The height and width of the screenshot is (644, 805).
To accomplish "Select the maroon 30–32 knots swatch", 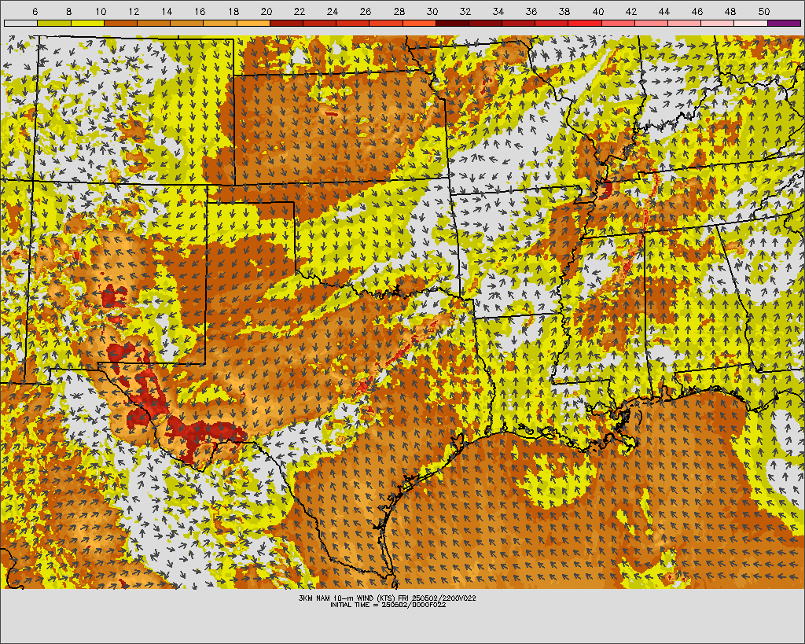I will click(x=452, y=23).
